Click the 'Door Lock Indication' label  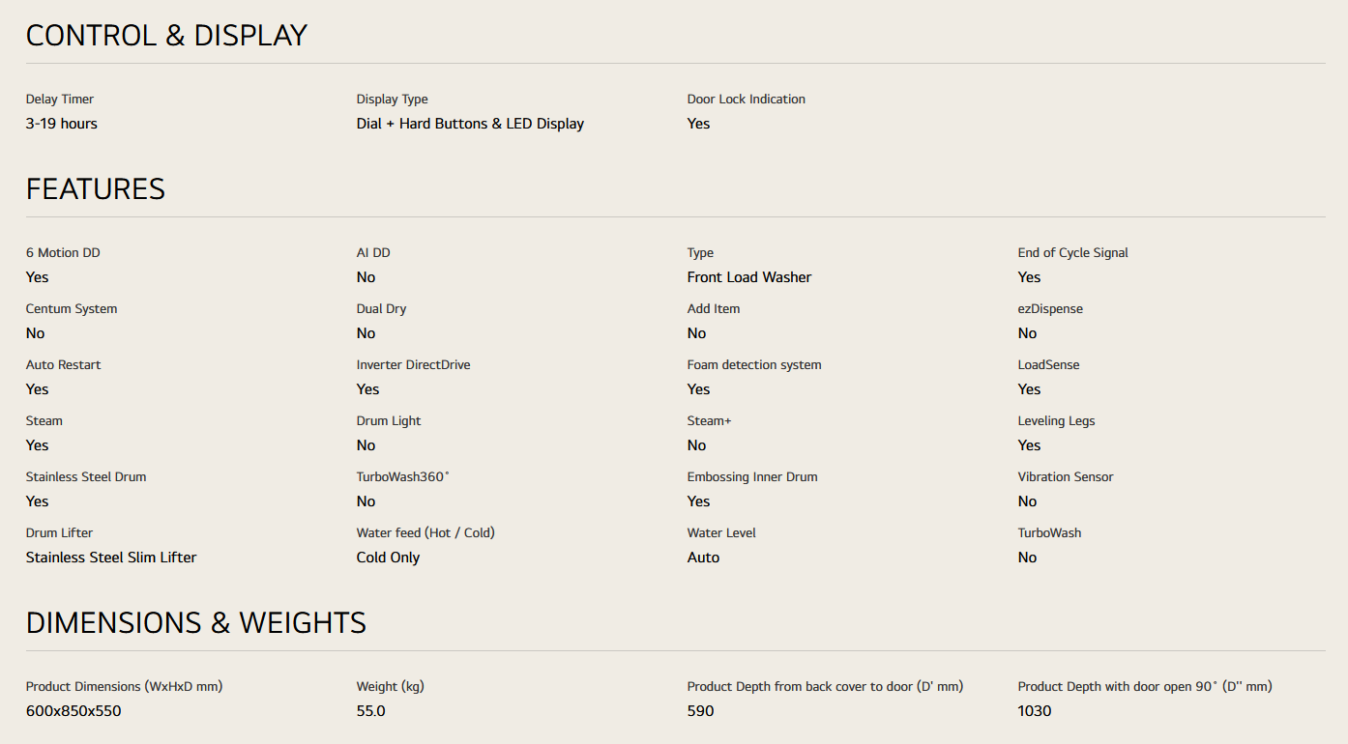click(746, 100)
